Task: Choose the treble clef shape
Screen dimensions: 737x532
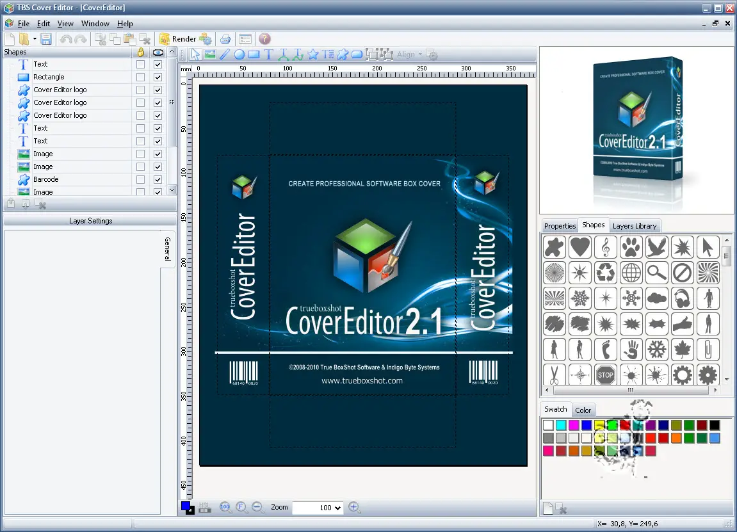Action: [605, 246]
